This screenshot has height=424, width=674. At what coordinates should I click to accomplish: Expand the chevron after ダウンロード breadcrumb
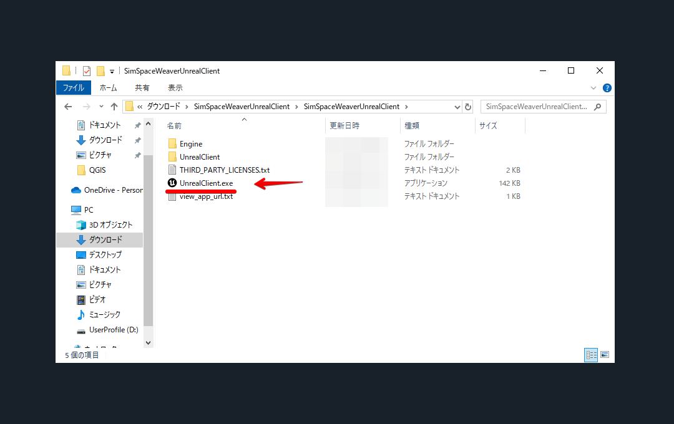187,107
